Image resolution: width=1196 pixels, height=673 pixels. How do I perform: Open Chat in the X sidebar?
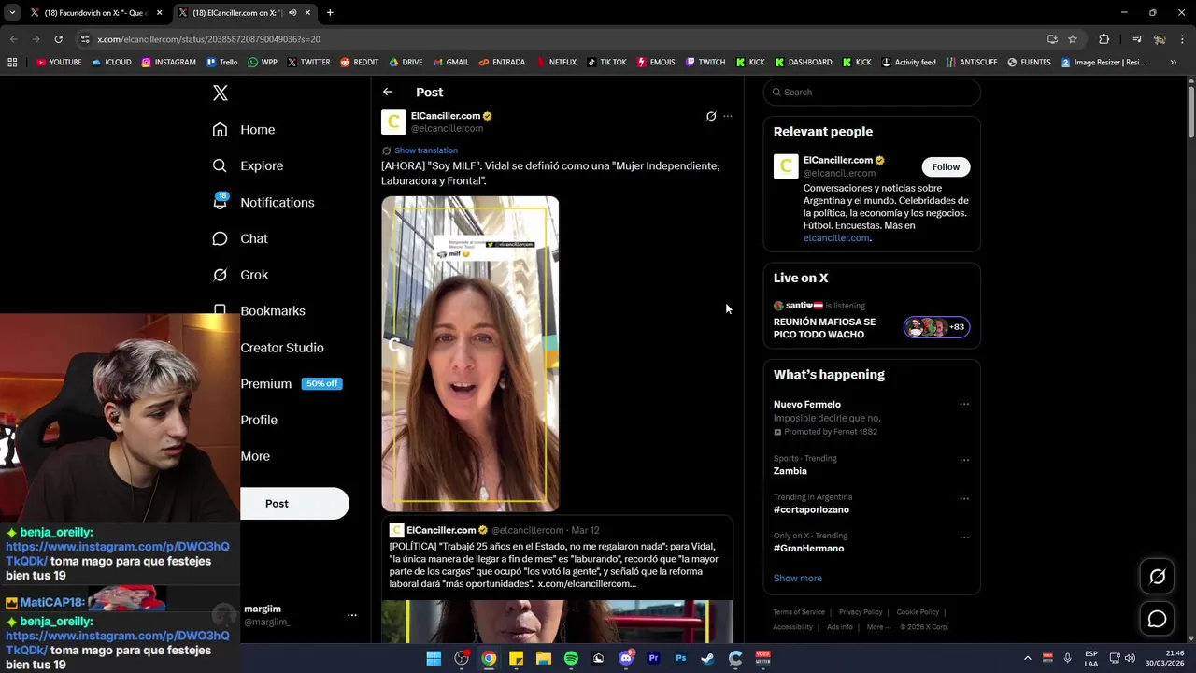coord(240,238)
